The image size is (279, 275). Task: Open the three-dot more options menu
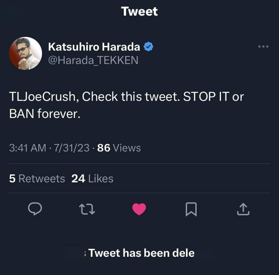263,47
